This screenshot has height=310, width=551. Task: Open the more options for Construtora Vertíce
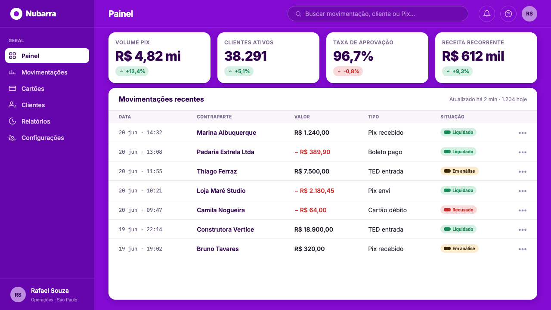pyautogui.click(x=523, y=229)
